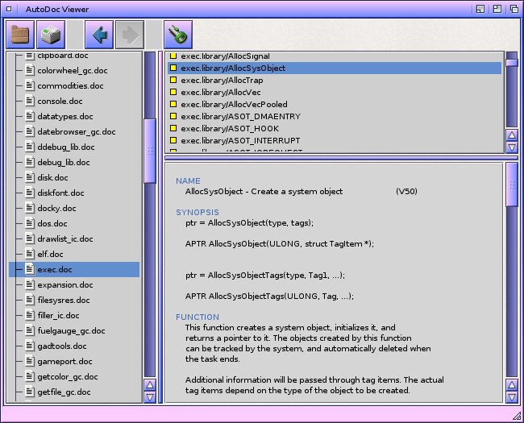Open search with the flashlight icon

tap(177, 35)
